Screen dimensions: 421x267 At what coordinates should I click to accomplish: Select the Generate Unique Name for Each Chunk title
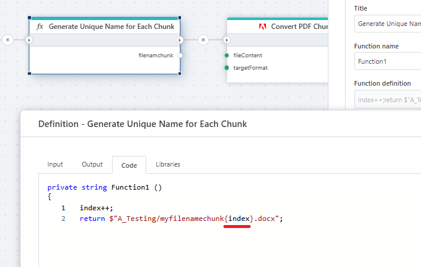[x=111, y=27]
